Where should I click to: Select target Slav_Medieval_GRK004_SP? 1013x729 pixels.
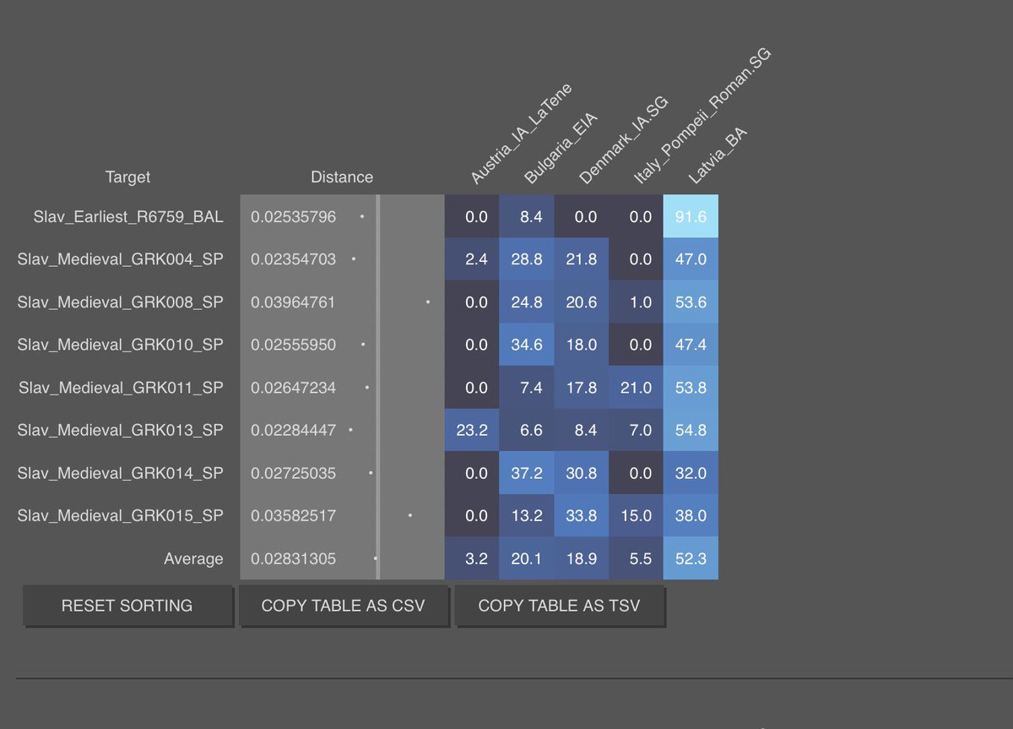[120, 259]
